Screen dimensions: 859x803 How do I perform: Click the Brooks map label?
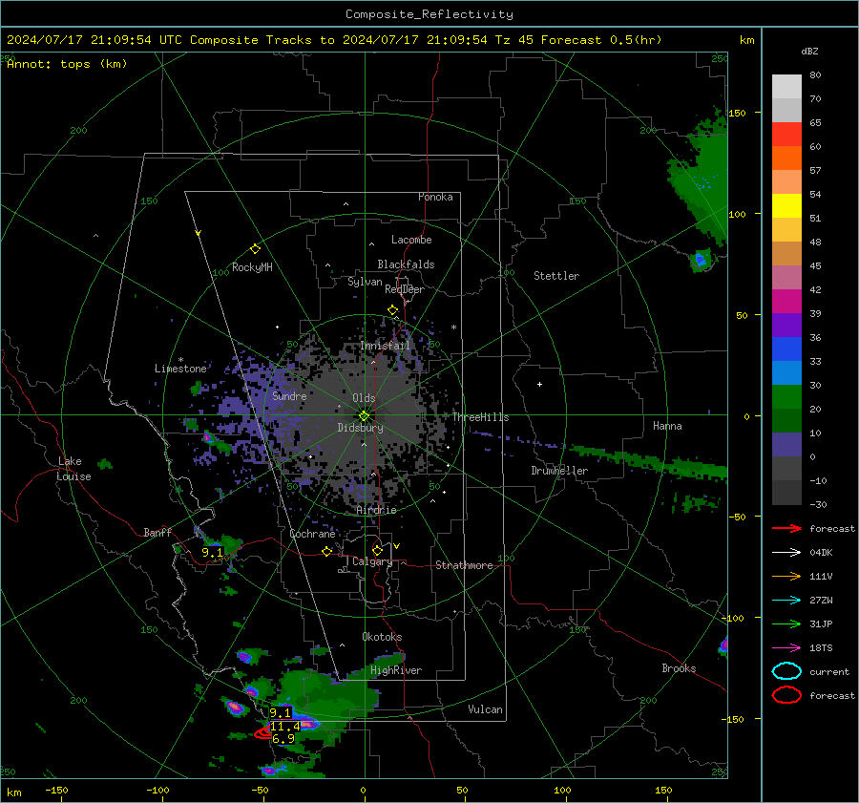679,668
